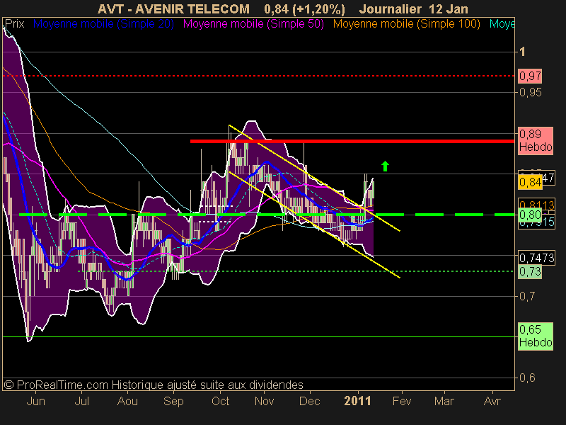
Task: Click the green up arrow marker
Action: click(x=385, y=166)
